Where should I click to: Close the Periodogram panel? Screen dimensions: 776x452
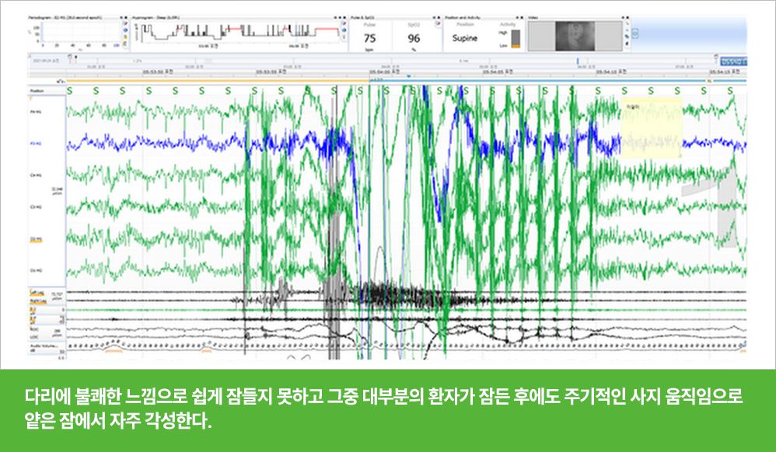[126, 17]
